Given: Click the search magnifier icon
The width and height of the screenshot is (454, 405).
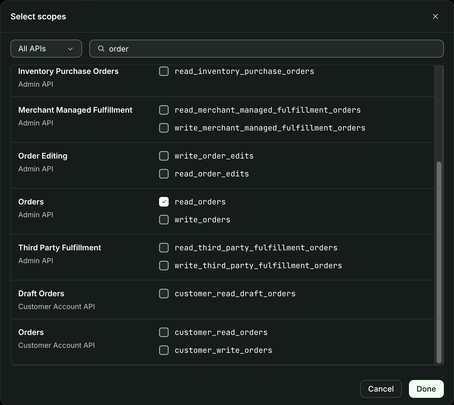Looking at the screenshot, I should tap(101, 49).
